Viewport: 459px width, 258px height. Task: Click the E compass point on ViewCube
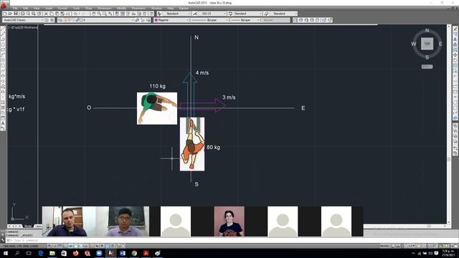point(440,44)
